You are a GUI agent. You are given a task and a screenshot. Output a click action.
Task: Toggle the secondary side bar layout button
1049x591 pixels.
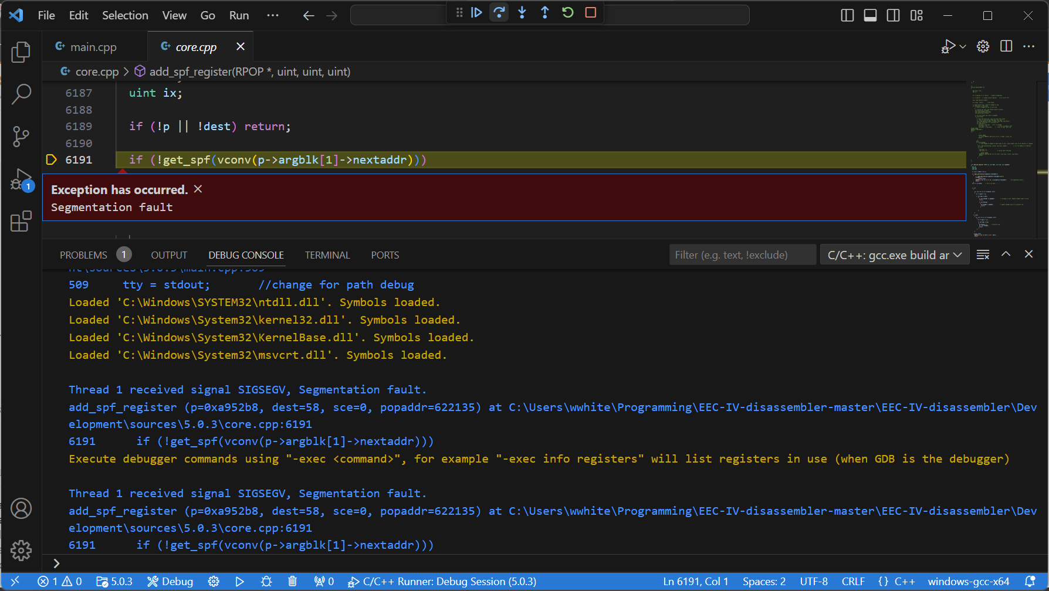pyautogui.click(x=893, y=16)
